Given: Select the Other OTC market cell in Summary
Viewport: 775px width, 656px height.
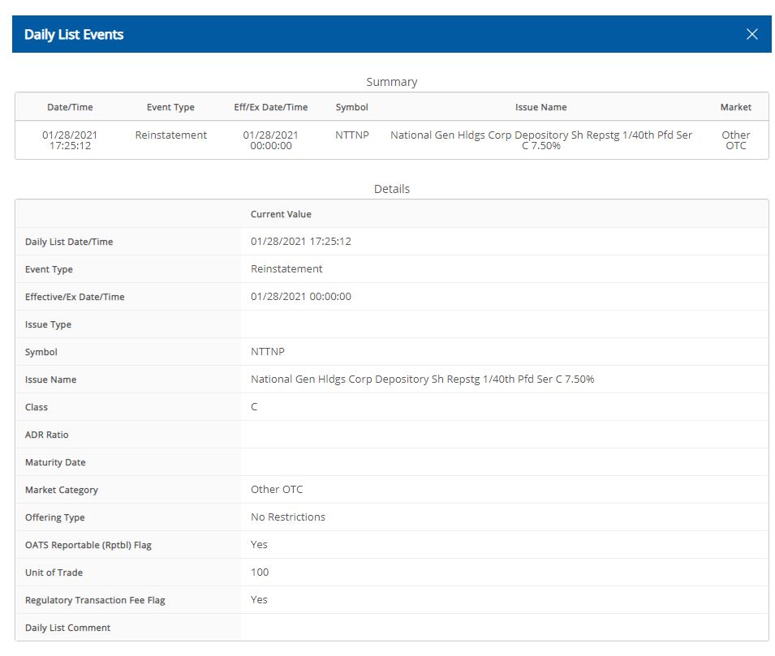Looking at the screenshot, I should pyautogui.click(x=735, y=140).
